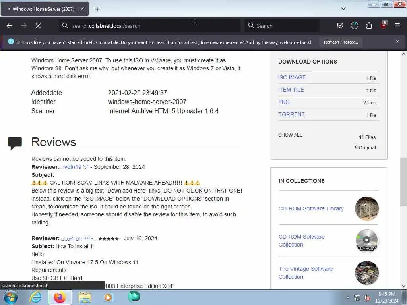Select the Windows Home Server (2007) tab
The image size is (407, 305).
point(45,9)
